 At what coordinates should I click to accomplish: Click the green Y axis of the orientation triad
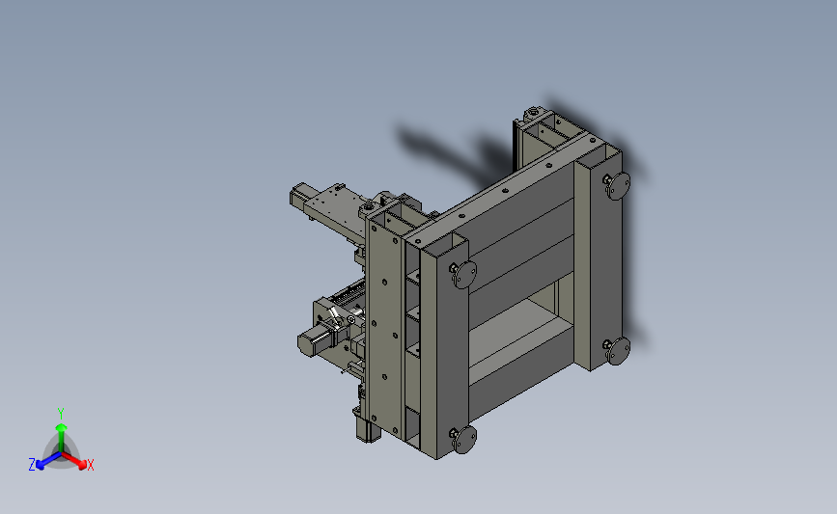61,438
